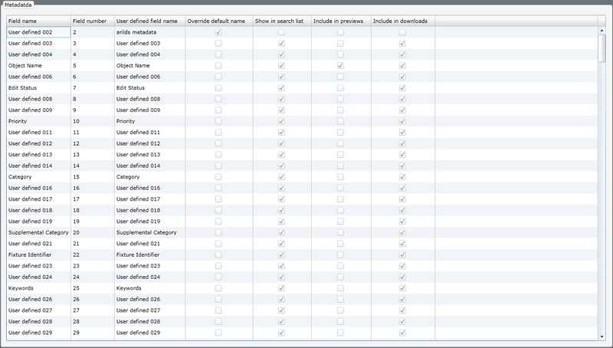Image resolution: width=613 pixels, height=348 pixels.
Task: Toggle Include in downloads for Keywords row
Action: (402, 288)
